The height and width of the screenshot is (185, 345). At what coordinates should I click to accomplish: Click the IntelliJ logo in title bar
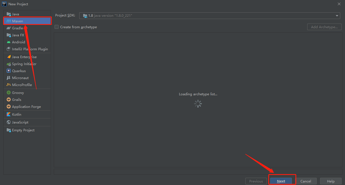[x=4, y=4]
